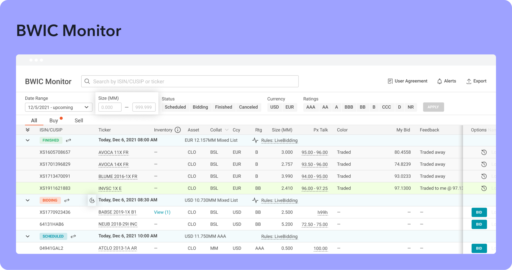This screenshot has height=270, width=512.
Task: Click BID button for BABSE 2019-1X B1
Action: pyautogui.click(x=479, y=212)
